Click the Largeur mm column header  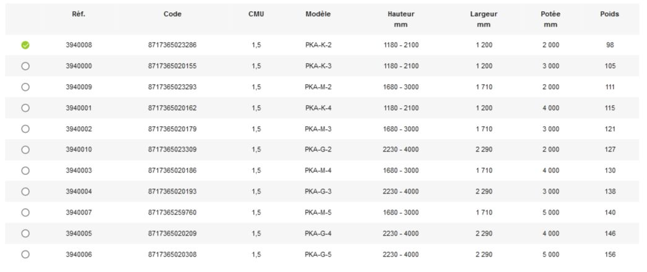484,19
